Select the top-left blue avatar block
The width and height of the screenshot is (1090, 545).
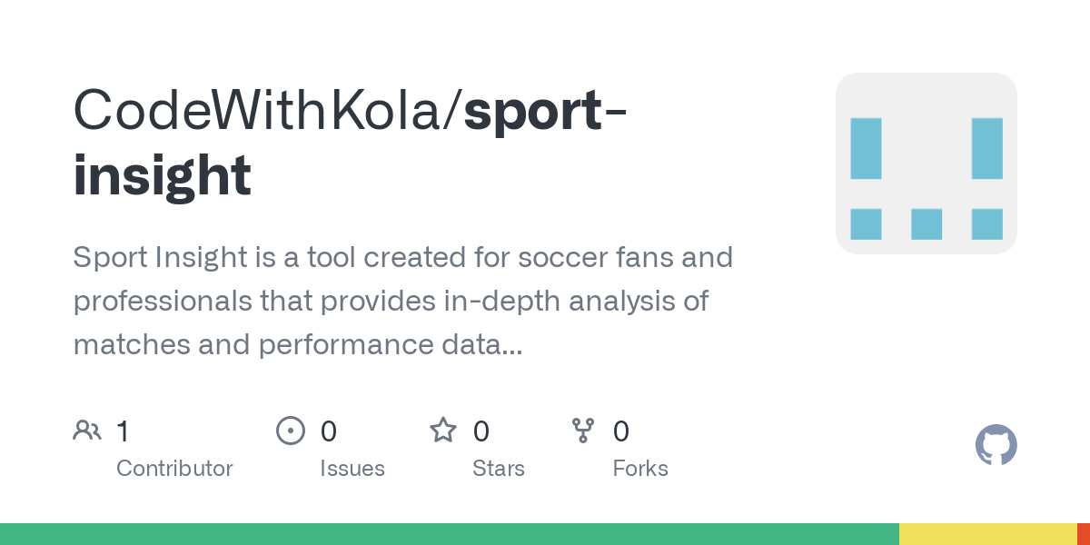click(x=866, y=148)
